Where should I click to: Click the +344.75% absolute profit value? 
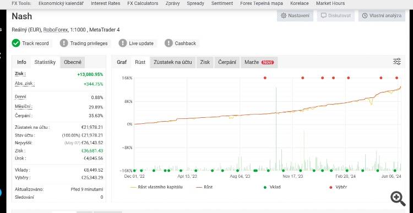click(x=93, y=84)
